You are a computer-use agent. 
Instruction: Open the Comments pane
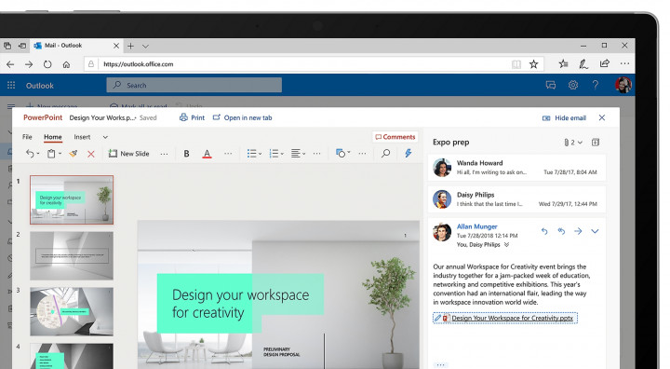[x=395, y=137]
